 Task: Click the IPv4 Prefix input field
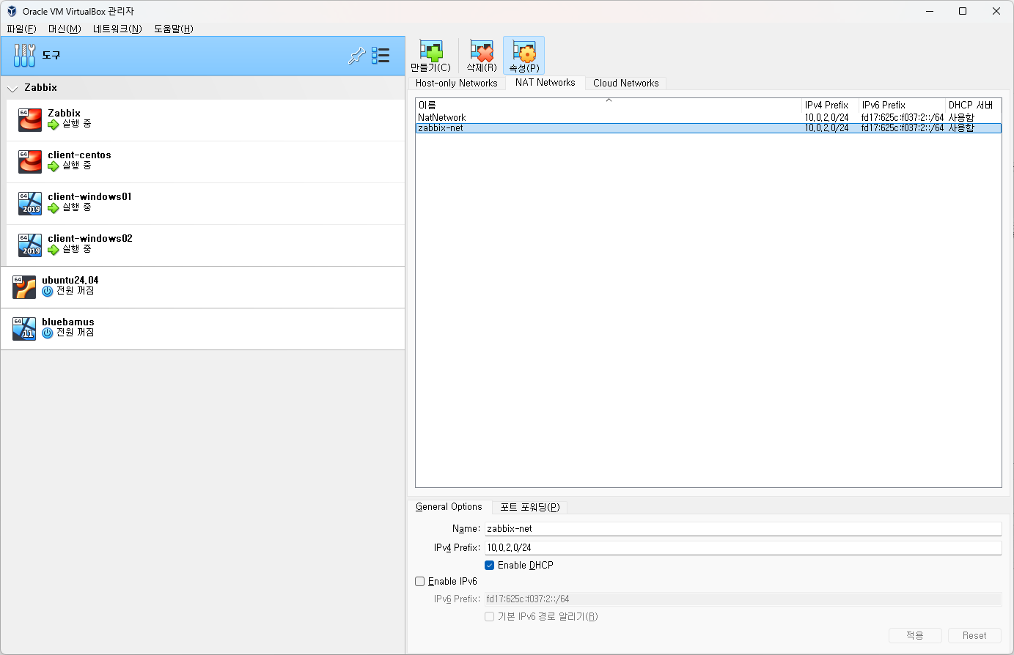tap(743, 547)
